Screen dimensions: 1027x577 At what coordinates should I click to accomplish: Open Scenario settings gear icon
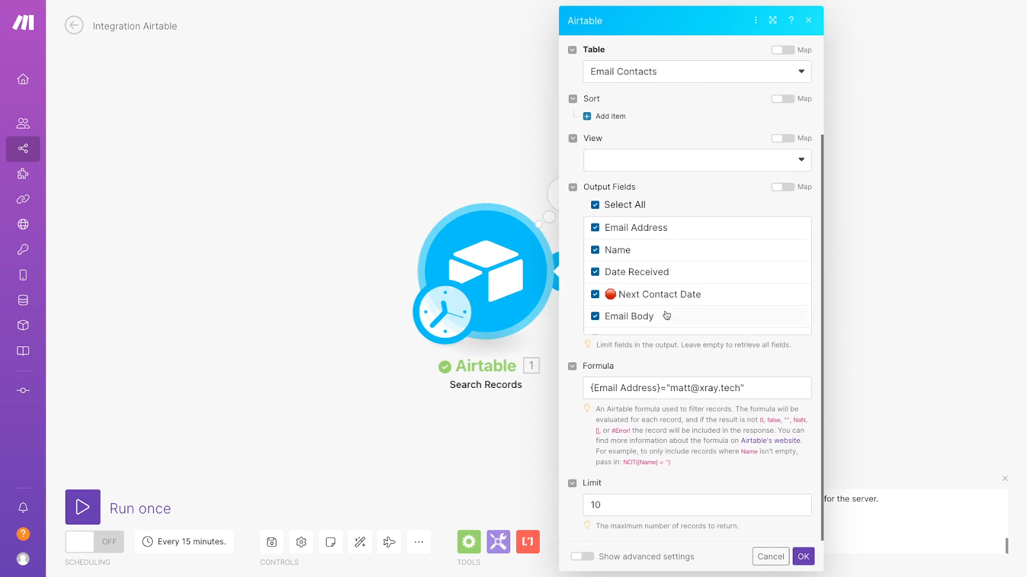click(x=301, y=542)
